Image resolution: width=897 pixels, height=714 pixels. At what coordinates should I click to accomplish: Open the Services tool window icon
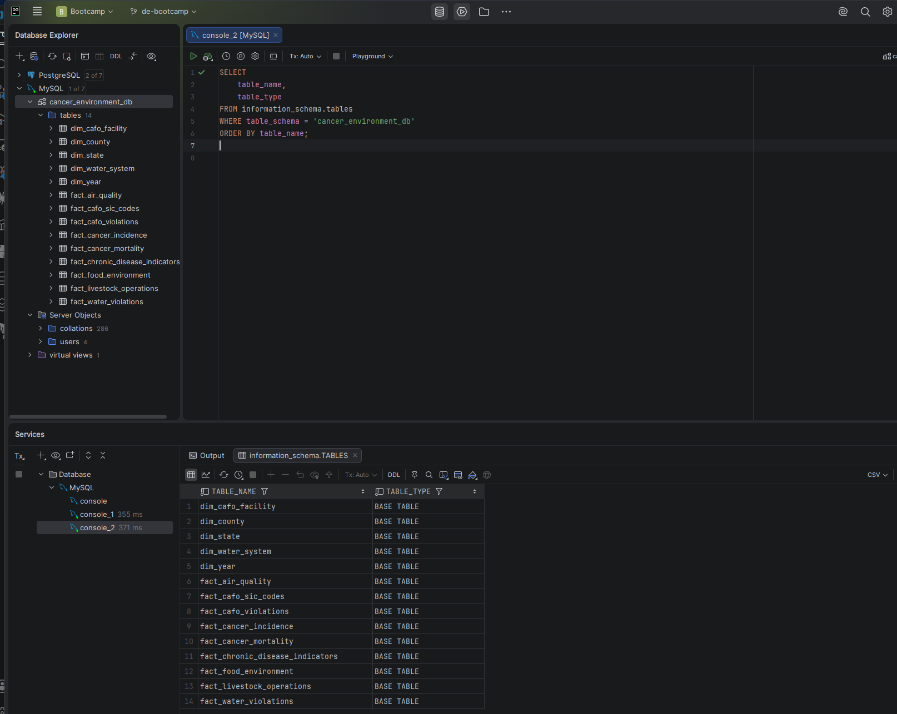(x=462, y=12)
